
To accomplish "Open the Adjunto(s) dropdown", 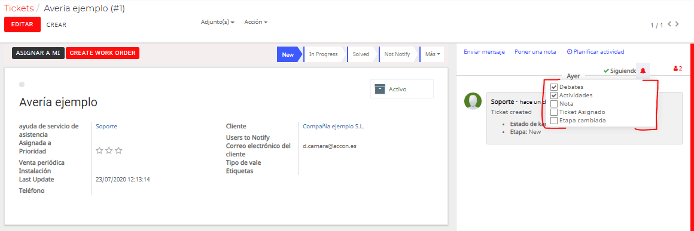I will pos(217,21).
